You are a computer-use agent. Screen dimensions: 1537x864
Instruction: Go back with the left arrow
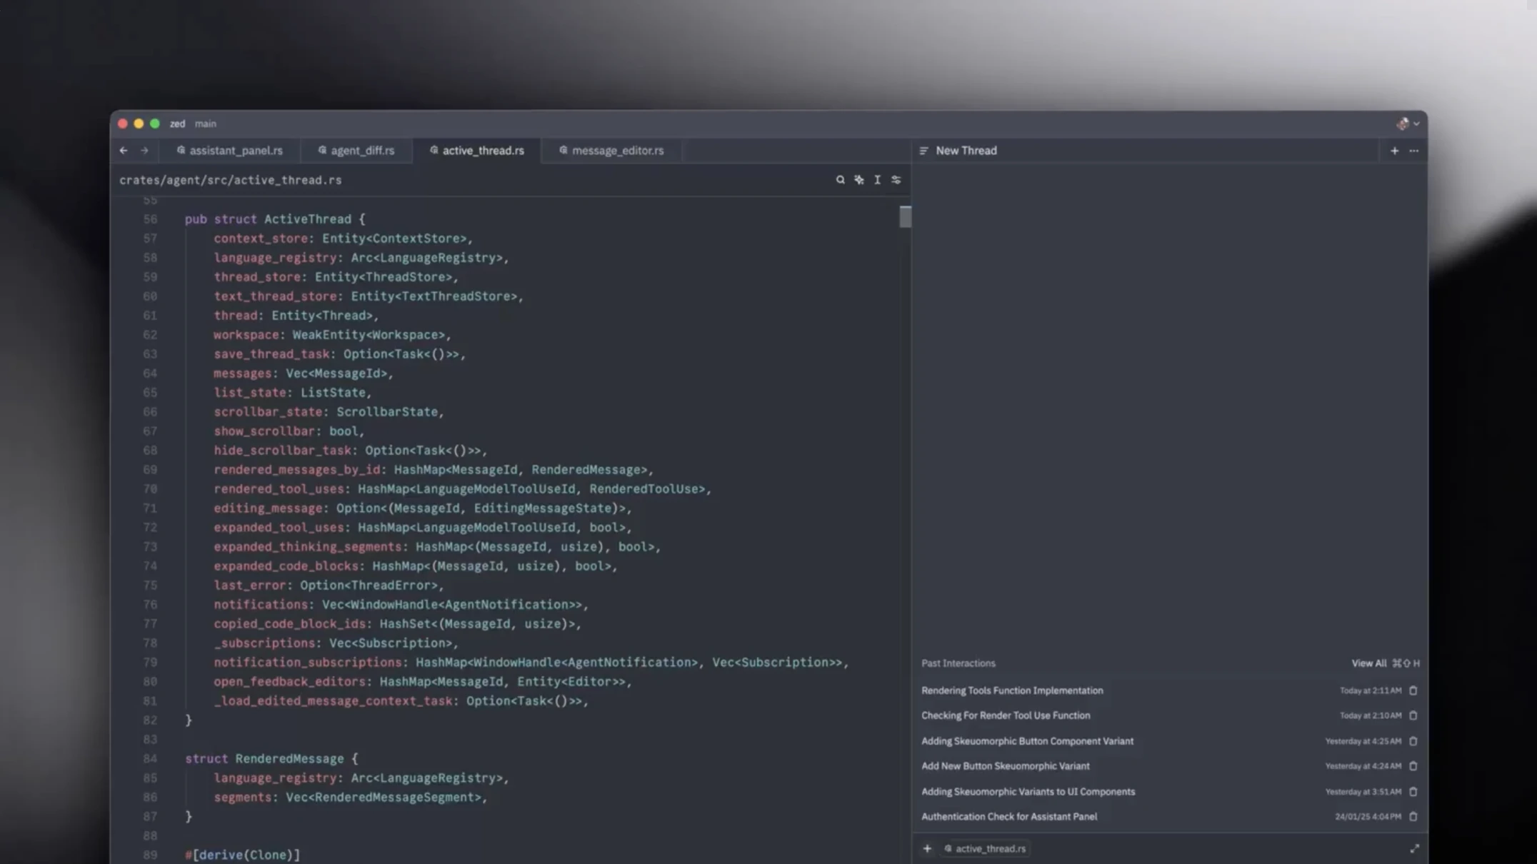coord(124,151)
